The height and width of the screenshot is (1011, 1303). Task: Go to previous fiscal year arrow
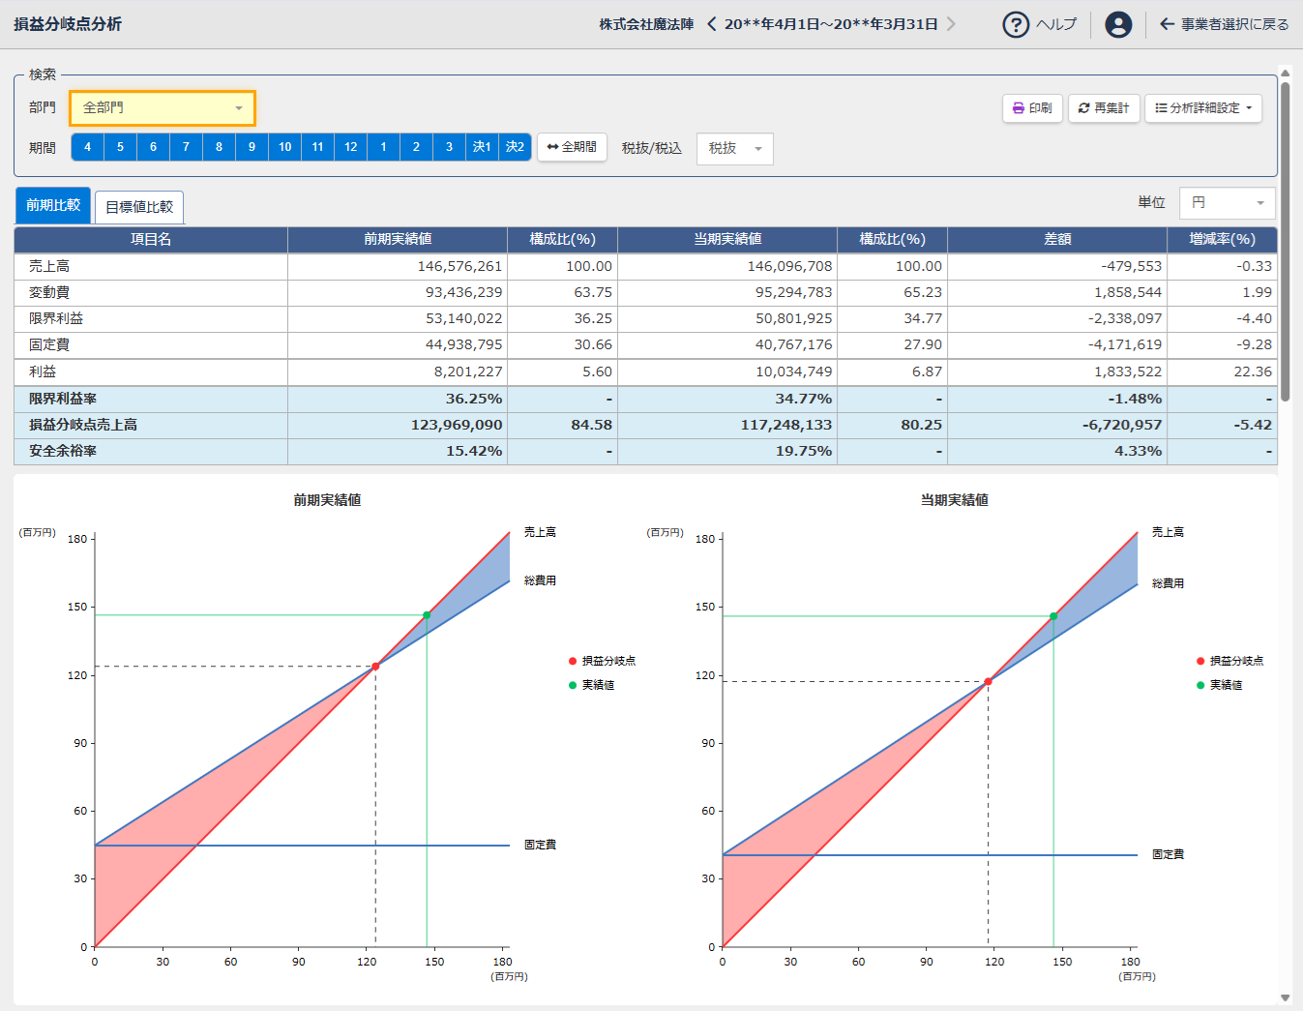click(x=712, y=24)
